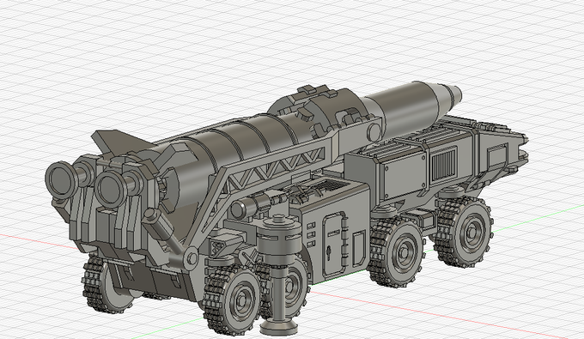Select the stabilizer jack's round foot pad
584x339 pixels.
pyautogui.click(x=278, y=327)
